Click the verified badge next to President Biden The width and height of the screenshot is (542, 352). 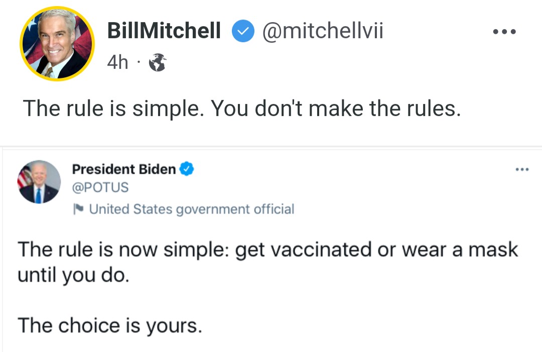187,169
